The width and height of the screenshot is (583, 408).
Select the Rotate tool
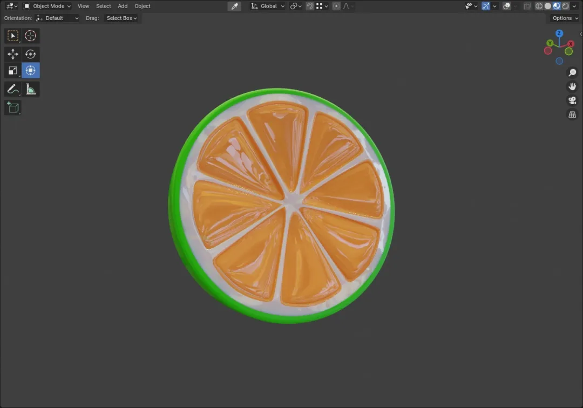tap(30, 55)
